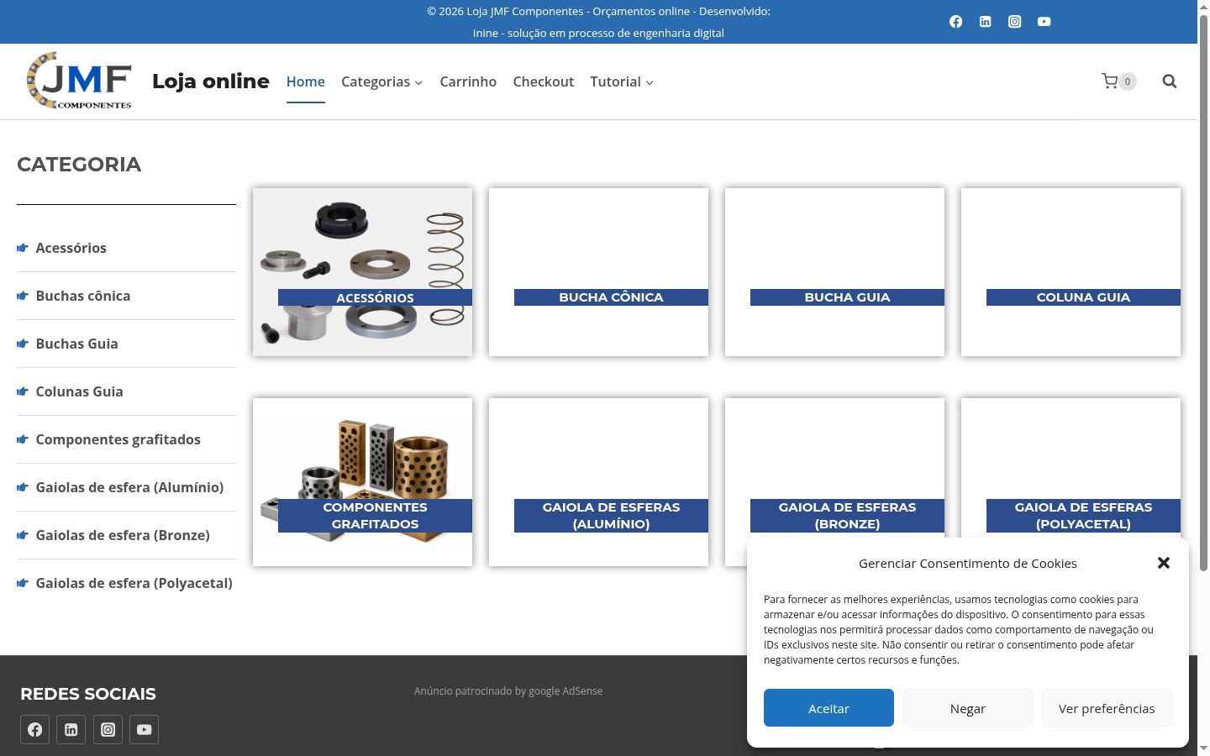Open the Checkout menu item

(x=544, y=81)
